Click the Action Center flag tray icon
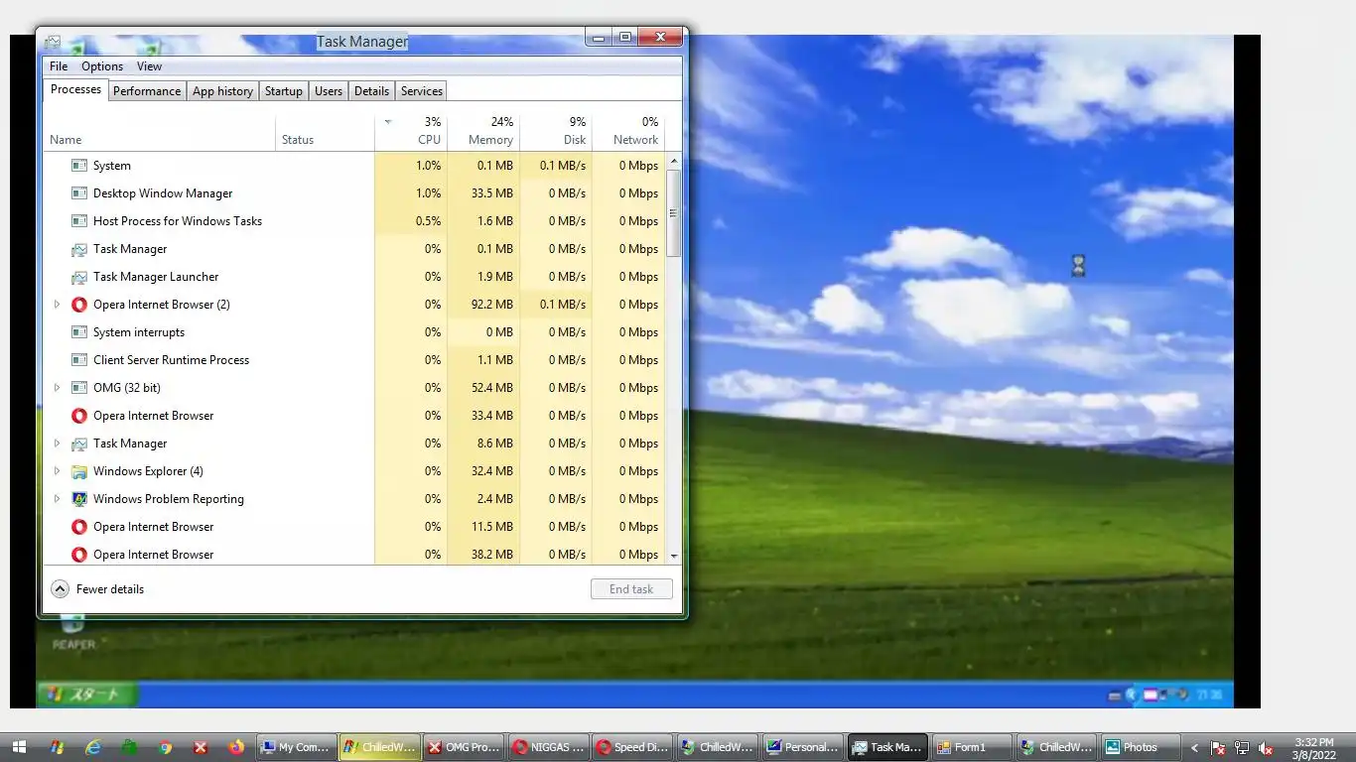1356x762 pixels. (1218, 748)
